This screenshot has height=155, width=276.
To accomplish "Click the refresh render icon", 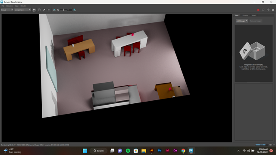I will point(263,10).
